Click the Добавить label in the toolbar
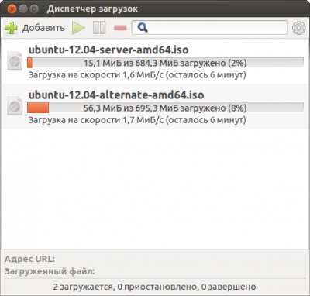Screen dimensions: 310x296 (43, 28)
